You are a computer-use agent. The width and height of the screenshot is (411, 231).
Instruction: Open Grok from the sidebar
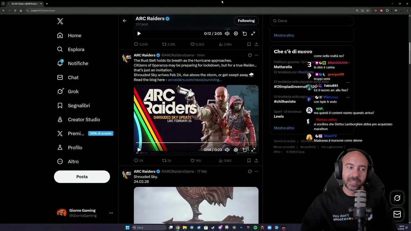pos(68,91)
